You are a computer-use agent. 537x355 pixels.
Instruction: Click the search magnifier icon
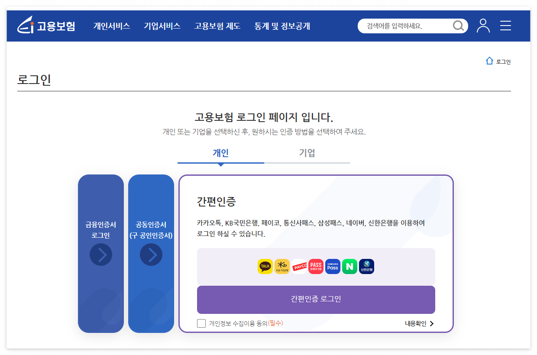coord(458,26)
